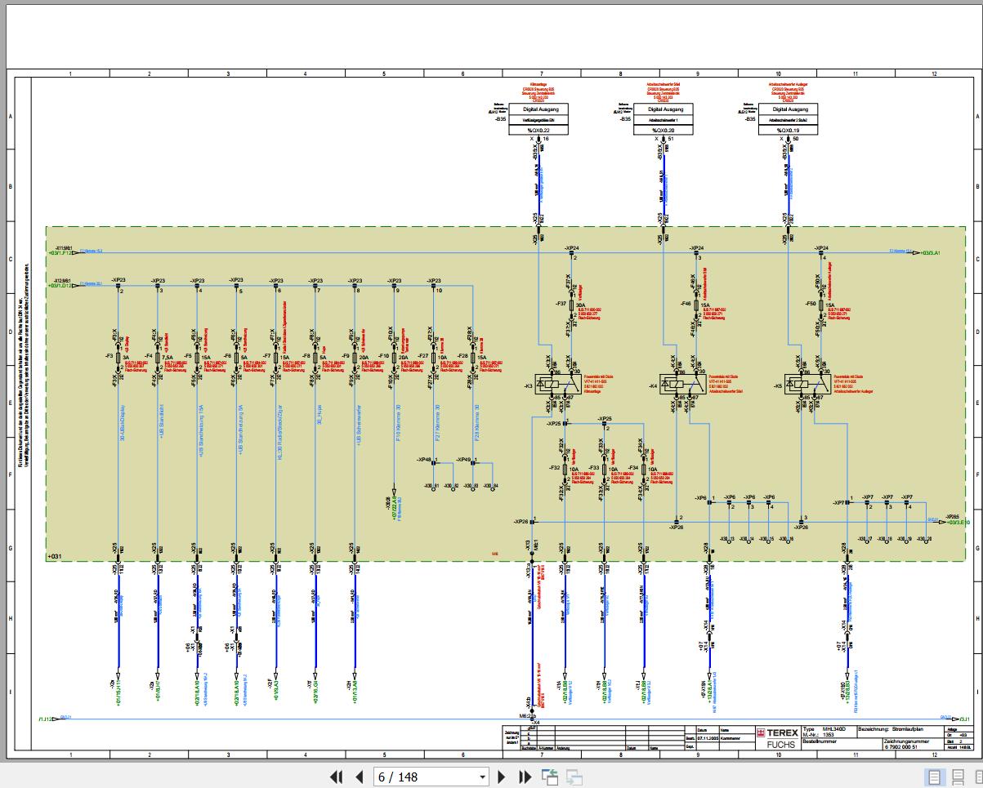Screen dimensions: 983x788
Task: Select the K3 relay symbol
Action: pos(552,385)
